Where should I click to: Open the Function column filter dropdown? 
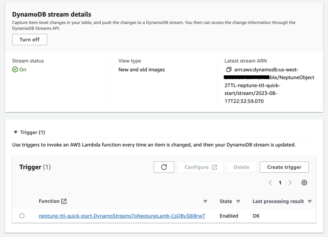(205, 201)
